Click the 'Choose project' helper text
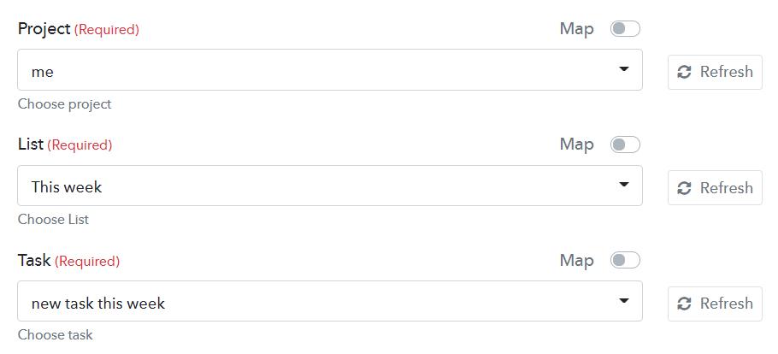 coord(65,104)
